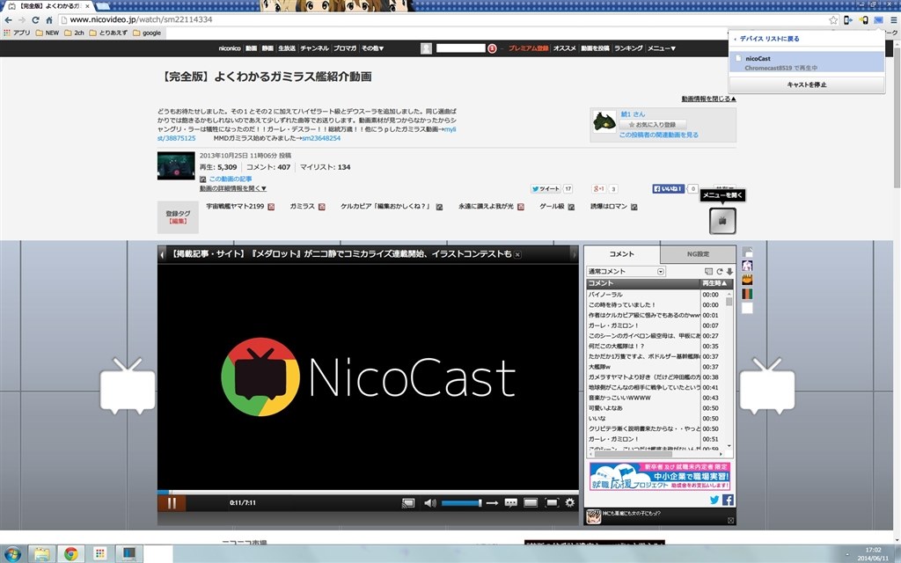Reload comments with the refresh icon
The image size is (901, 563).
[719, 272]
